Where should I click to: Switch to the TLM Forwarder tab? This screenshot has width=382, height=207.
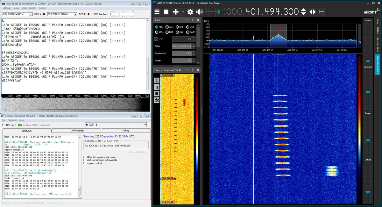(x=76, y=131)
